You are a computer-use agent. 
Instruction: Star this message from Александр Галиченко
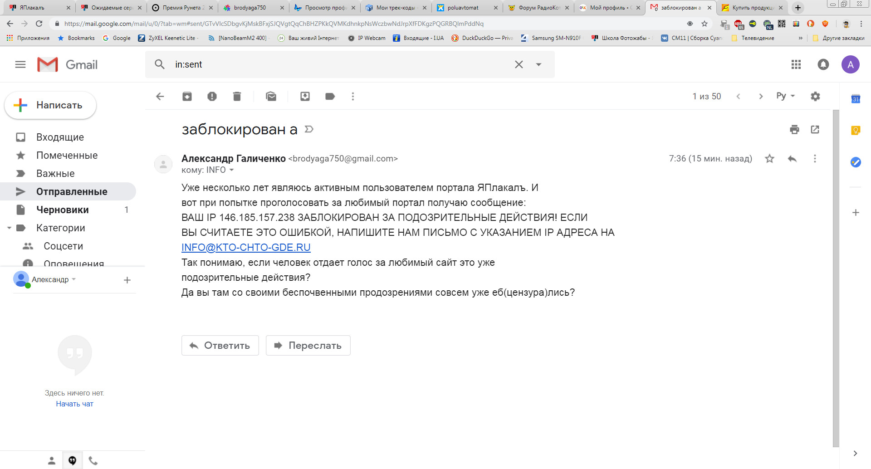pyautogui.click(x=769, y=159)
